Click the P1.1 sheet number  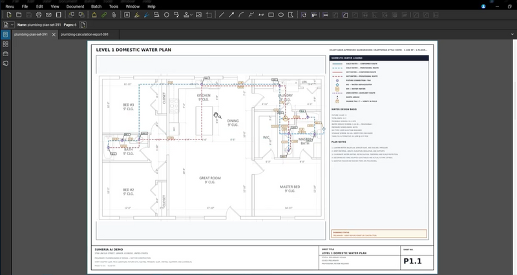pyautogui.click(x=412, y=261)
